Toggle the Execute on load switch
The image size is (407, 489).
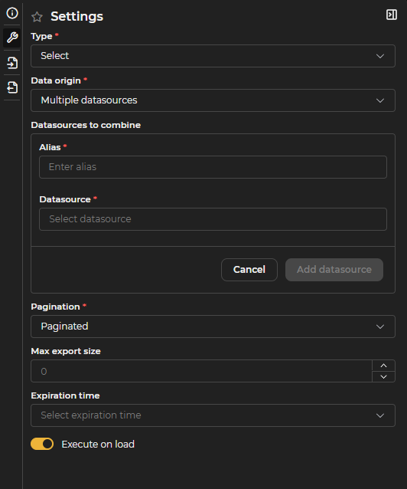pos(42,444)
